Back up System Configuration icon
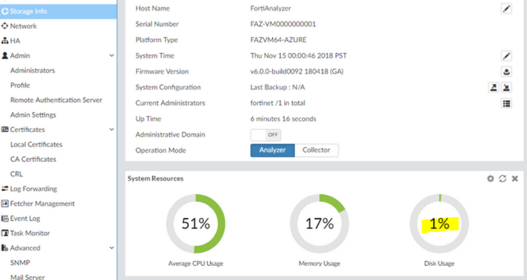Screen dimensions: 527x280 [493, 88]
